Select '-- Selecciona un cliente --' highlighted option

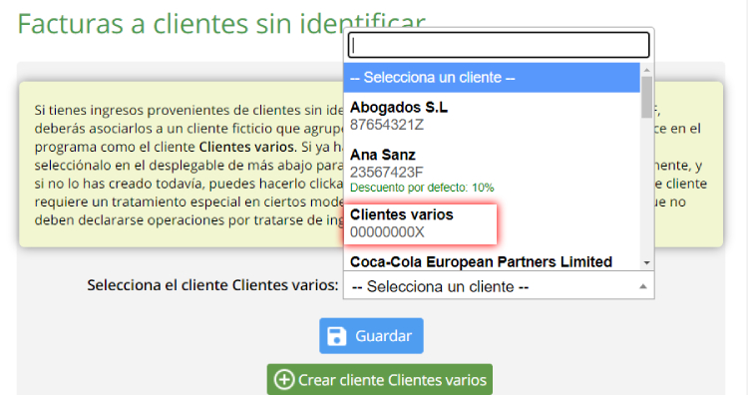click(x=492, y=77)
